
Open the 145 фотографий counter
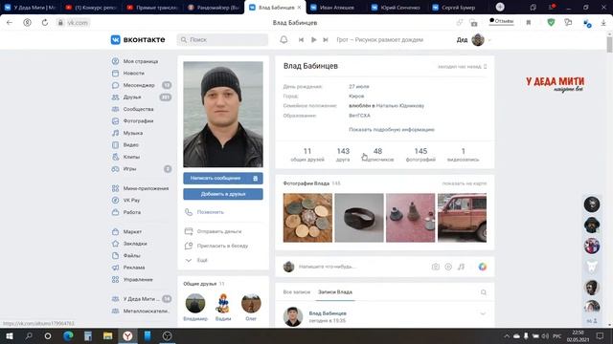(x=420, y=155)
